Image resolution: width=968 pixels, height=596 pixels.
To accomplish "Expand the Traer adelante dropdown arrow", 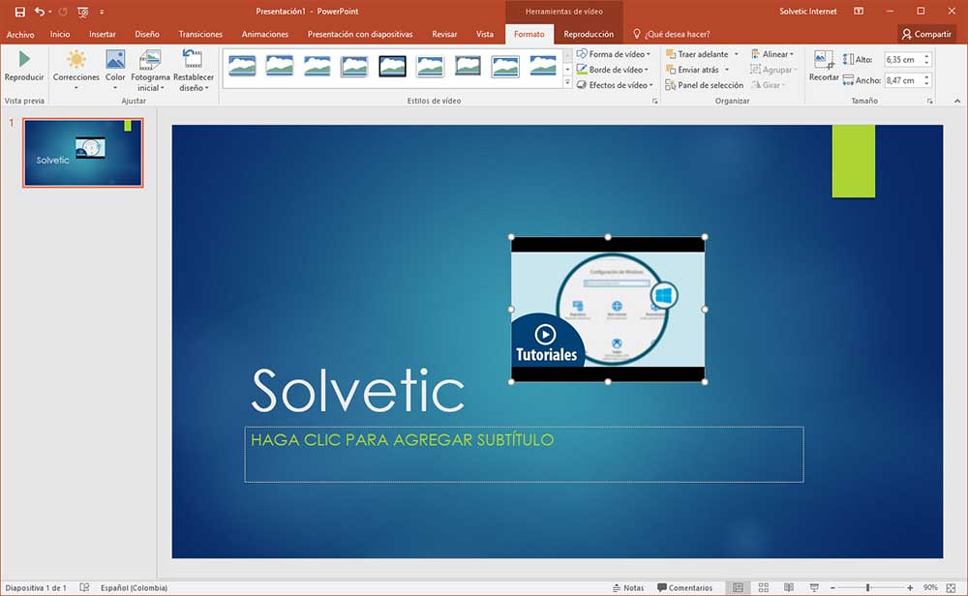I will (736, 53).
